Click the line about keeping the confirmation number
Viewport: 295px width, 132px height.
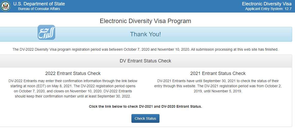click(73, 96)
